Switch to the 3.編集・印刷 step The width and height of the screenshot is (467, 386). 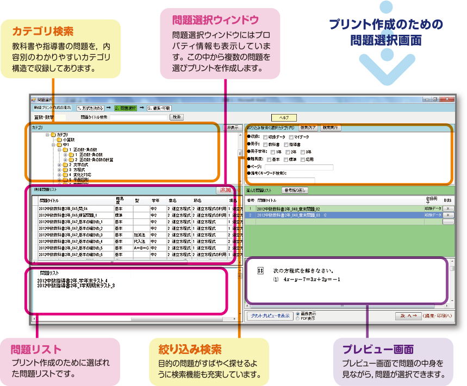pyautogui.click(x=159, y=109)
